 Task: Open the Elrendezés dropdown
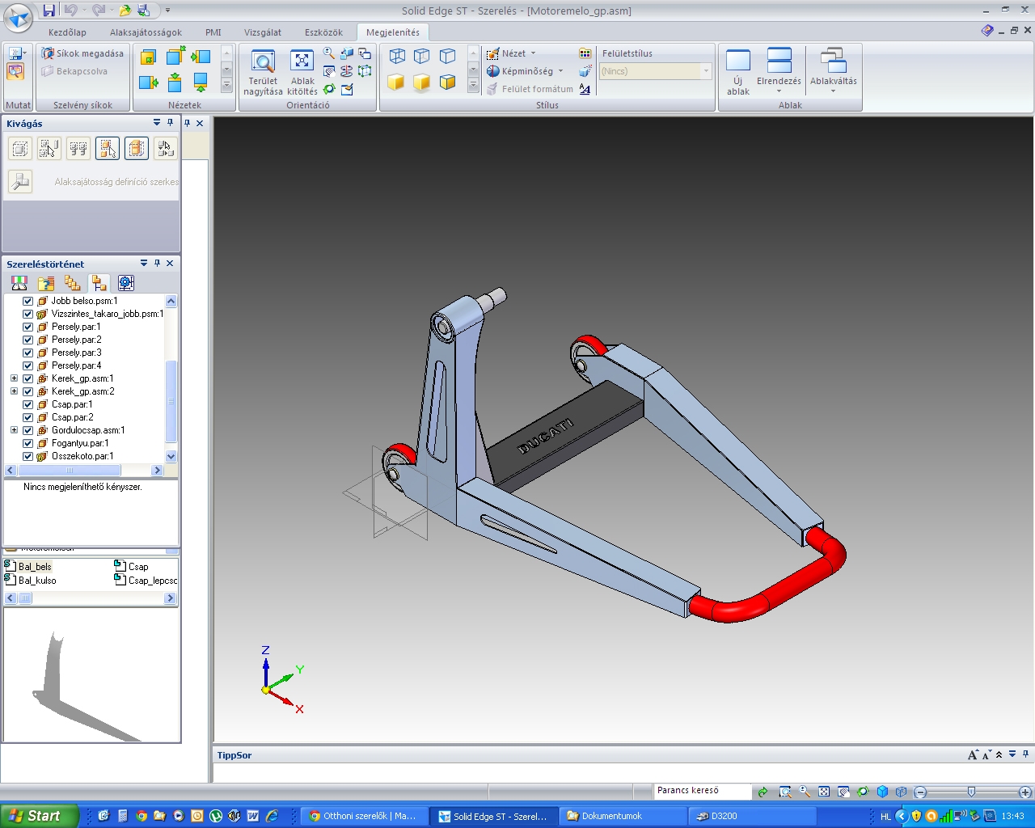pyautogui.click(x=779, y=72)
